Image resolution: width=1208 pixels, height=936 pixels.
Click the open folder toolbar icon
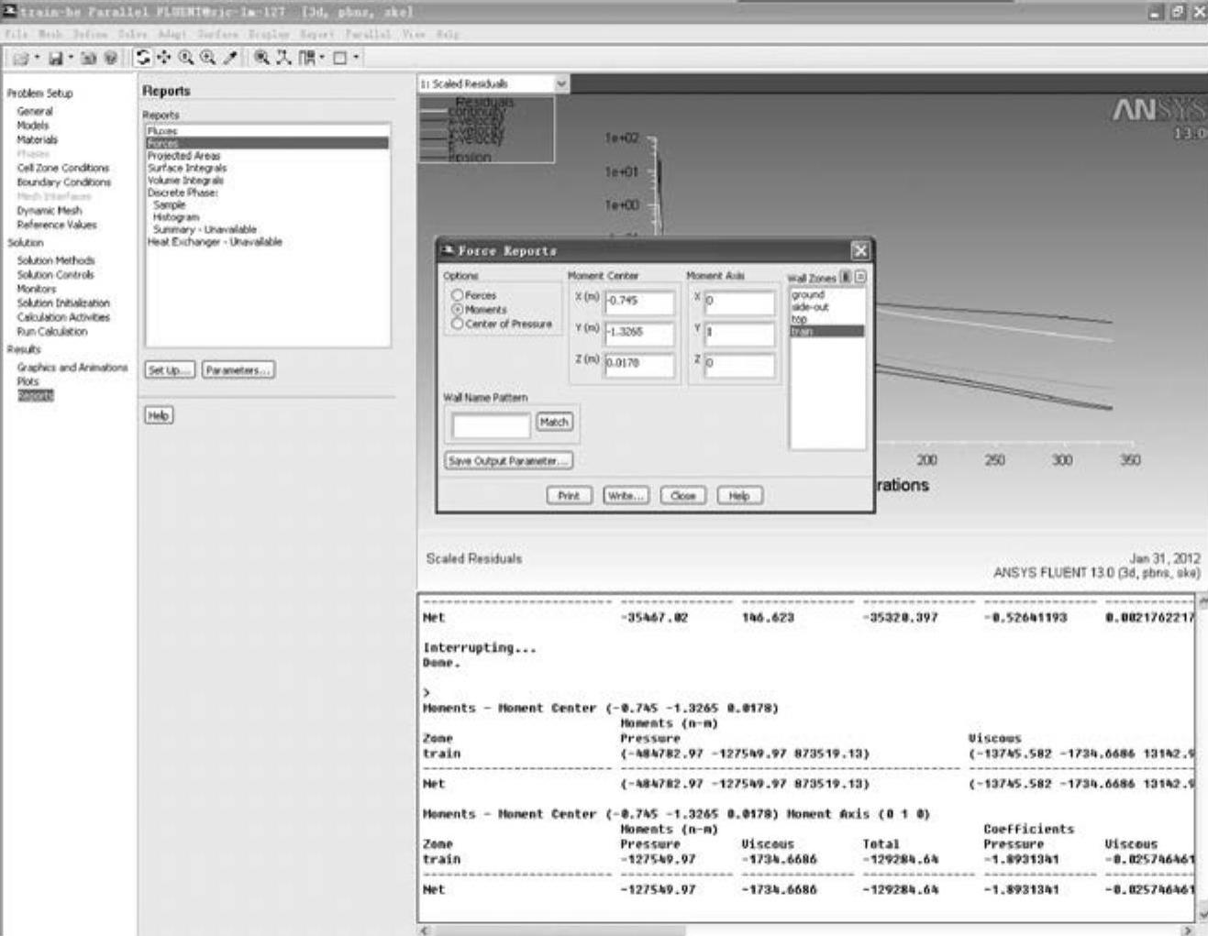20,58
